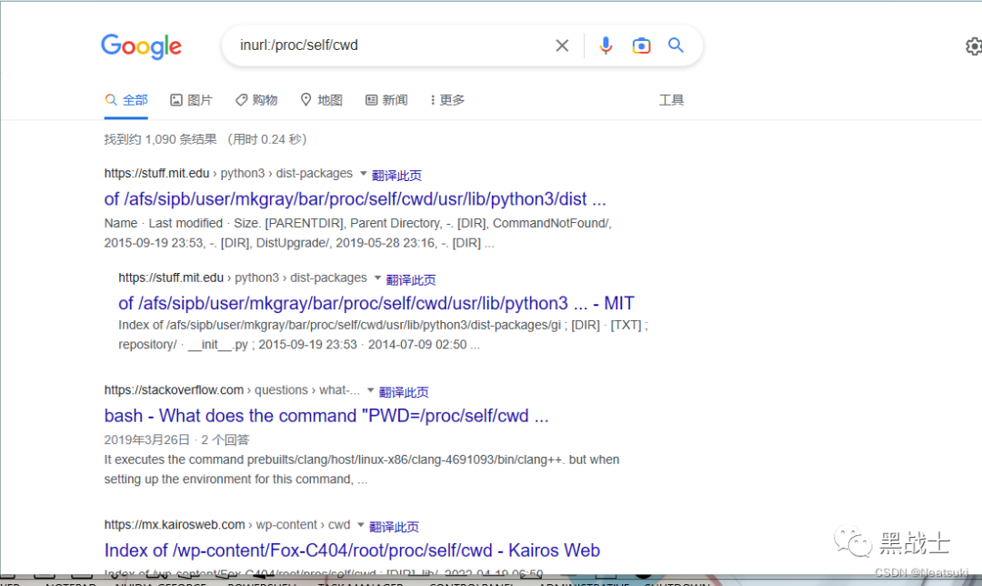Click the blue magnifier search button

675,45
